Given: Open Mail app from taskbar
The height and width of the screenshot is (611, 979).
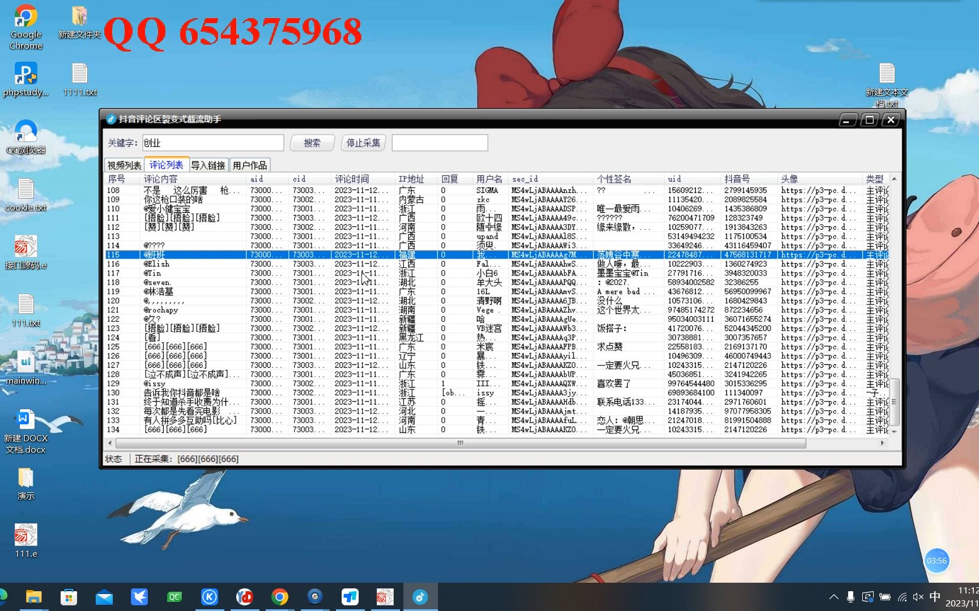Looking at the screenshot, I should 104,597.
